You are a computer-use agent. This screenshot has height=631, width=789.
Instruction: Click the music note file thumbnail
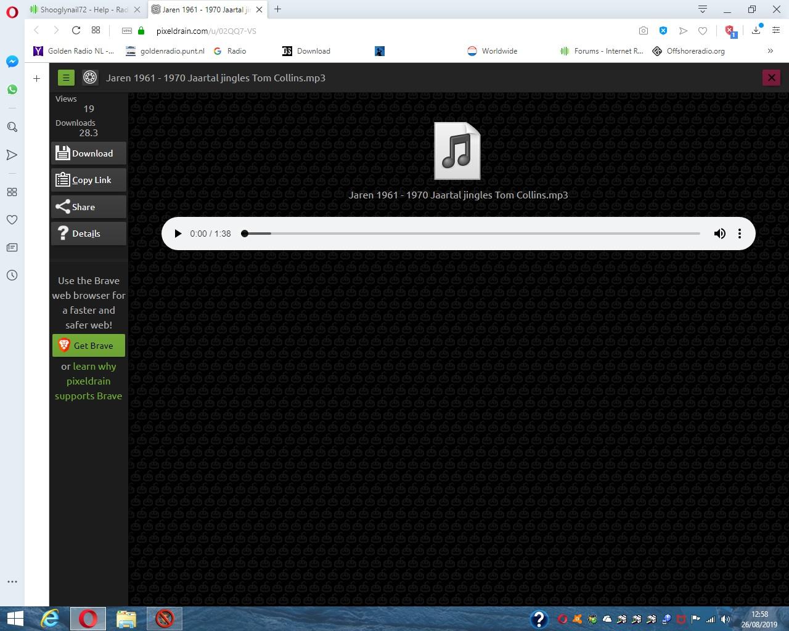457,152
